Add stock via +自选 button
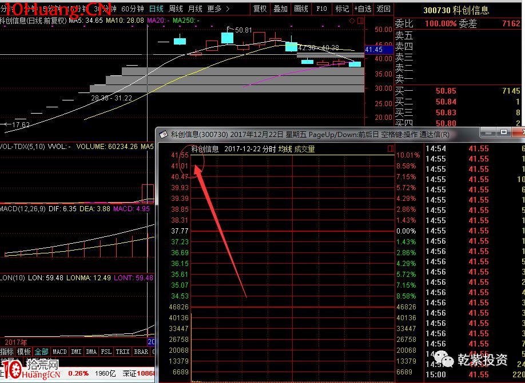Image resolution: width=525 pixels, height=383 pixels. (x=363, y=9)
